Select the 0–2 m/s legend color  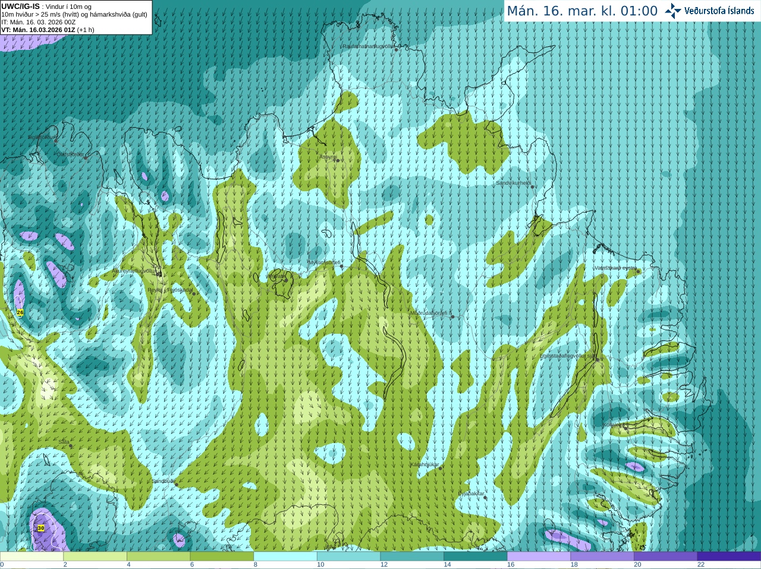pyautogui.click(x=32, y=557)
